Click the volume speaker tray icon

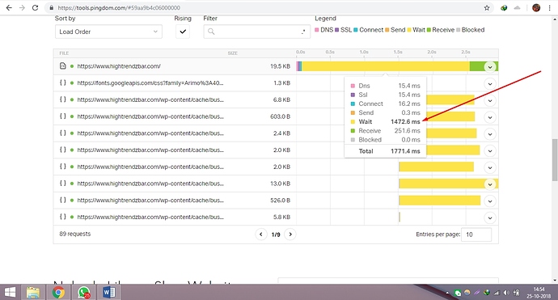point(506,293)
